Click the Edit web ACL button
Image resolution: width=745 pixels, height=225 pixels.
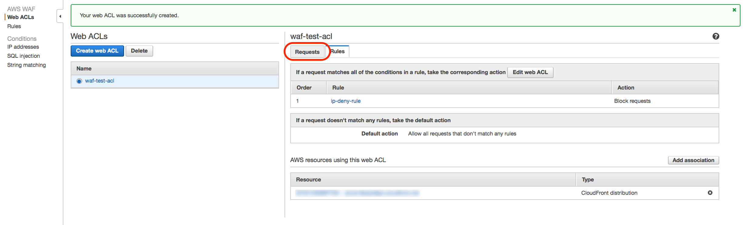(530, 72)
